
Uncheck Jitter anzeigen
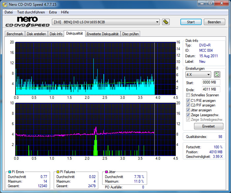pos(188,110)
